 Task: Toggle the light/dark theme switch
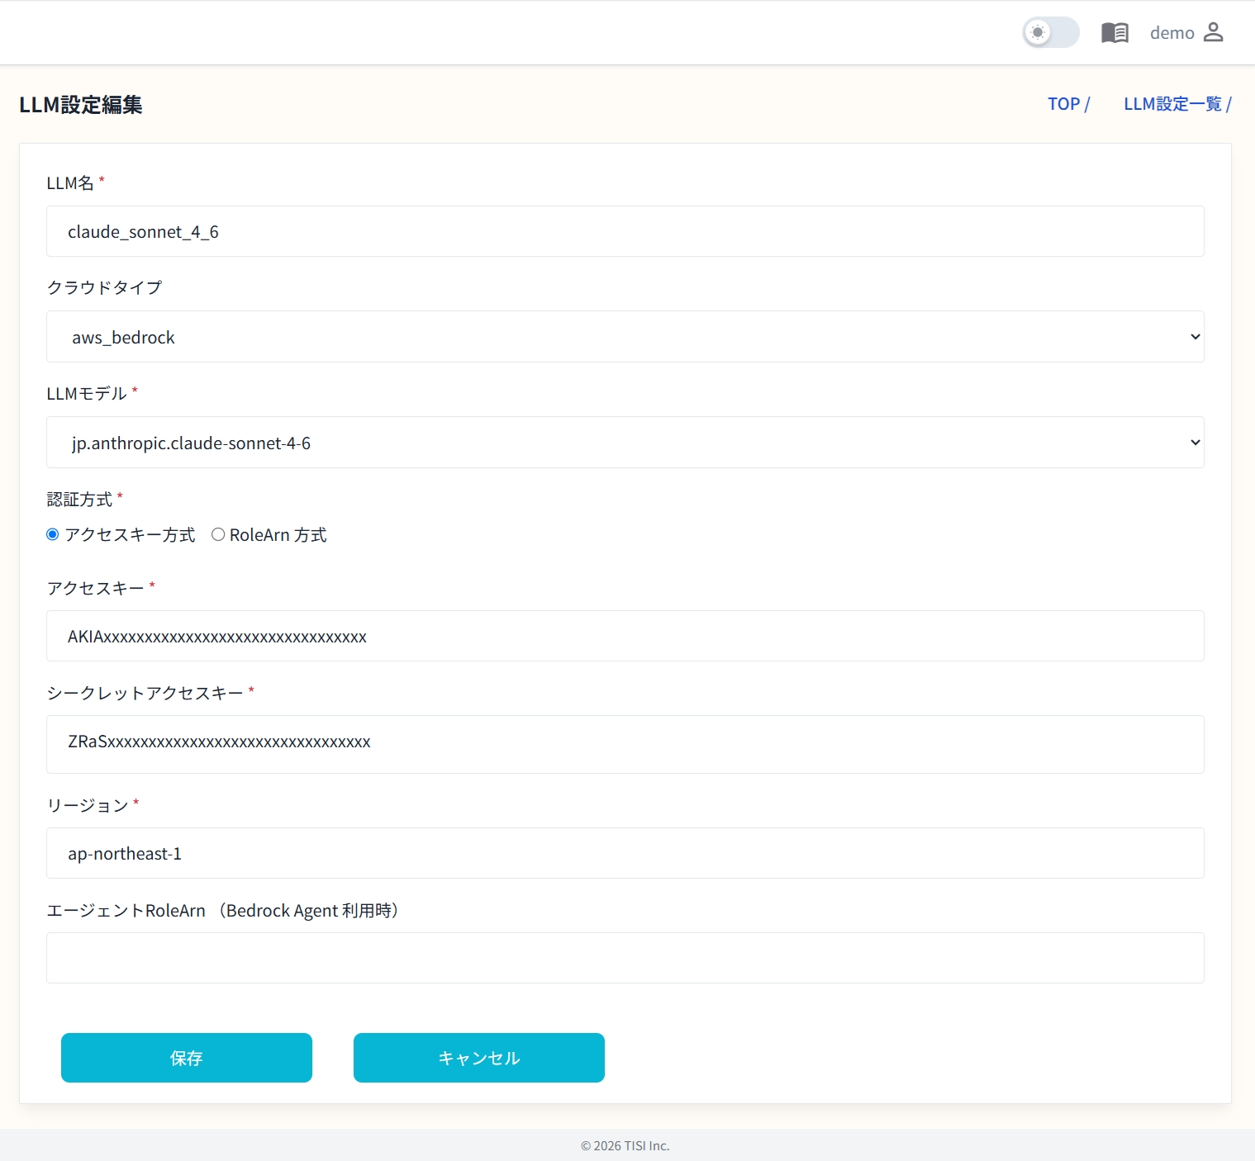pos(1050,32)
